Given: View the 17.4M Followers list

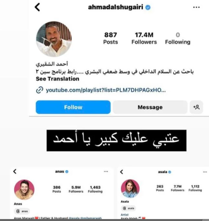Looking at the screenshot, I should 144,38.
